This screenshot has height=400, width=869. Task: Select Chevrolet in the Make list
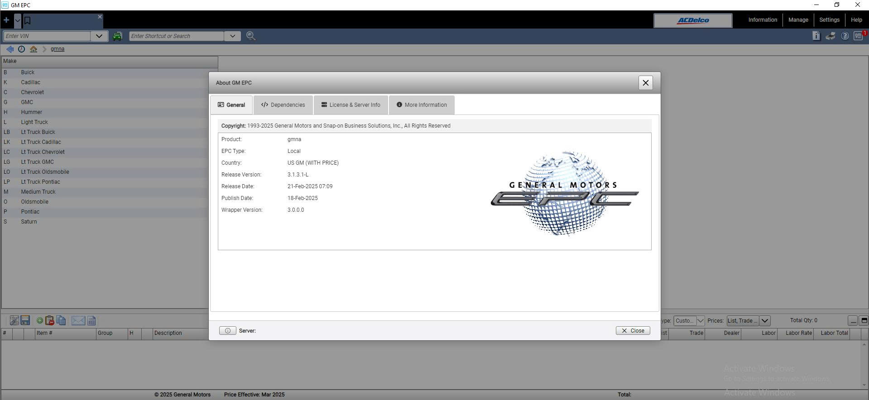click(105, 92)
